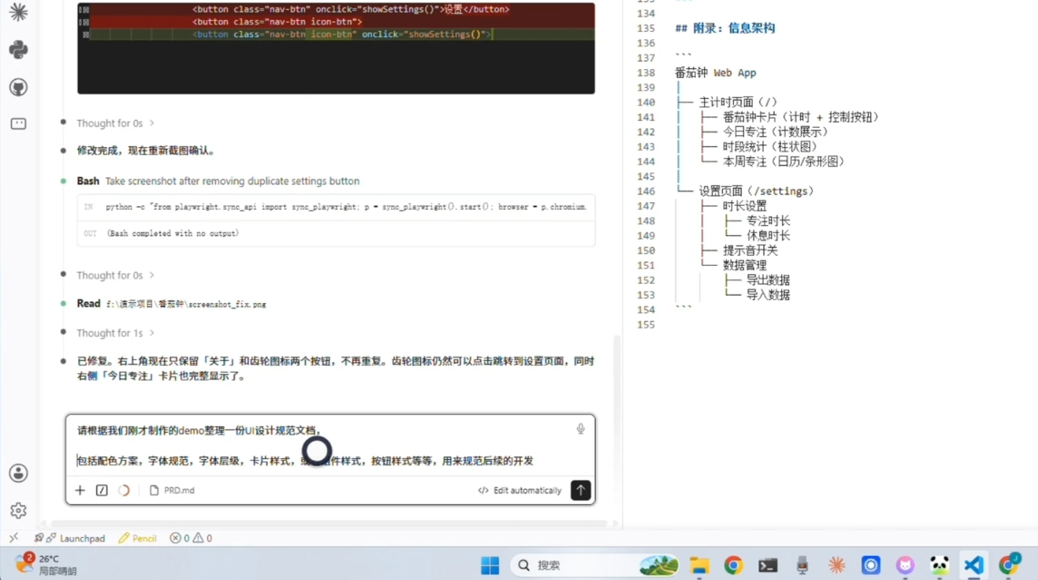Click the horizontal scrollbar of chat panel
Image resolution: width=1038 pixels, height=580 pixels.
[329, 523]
